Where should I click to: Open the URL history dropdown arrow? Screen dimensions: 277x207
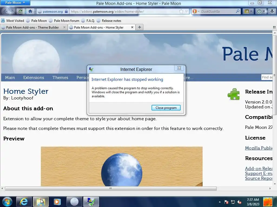pyautogui.click(x=187, y=11)
